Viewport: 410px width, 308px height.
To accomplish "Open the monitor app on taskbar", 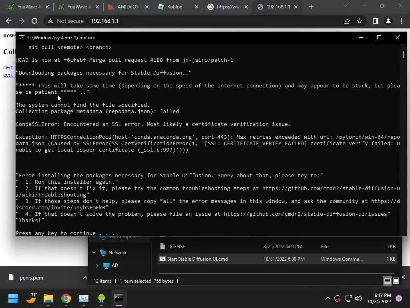I will coord(84,298).
